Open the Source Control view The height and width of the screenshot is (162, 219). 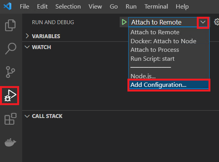coord(10,72)
